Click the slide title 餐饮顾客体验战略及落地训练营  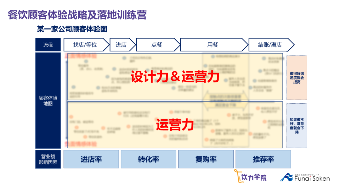[x=77, y=15]
